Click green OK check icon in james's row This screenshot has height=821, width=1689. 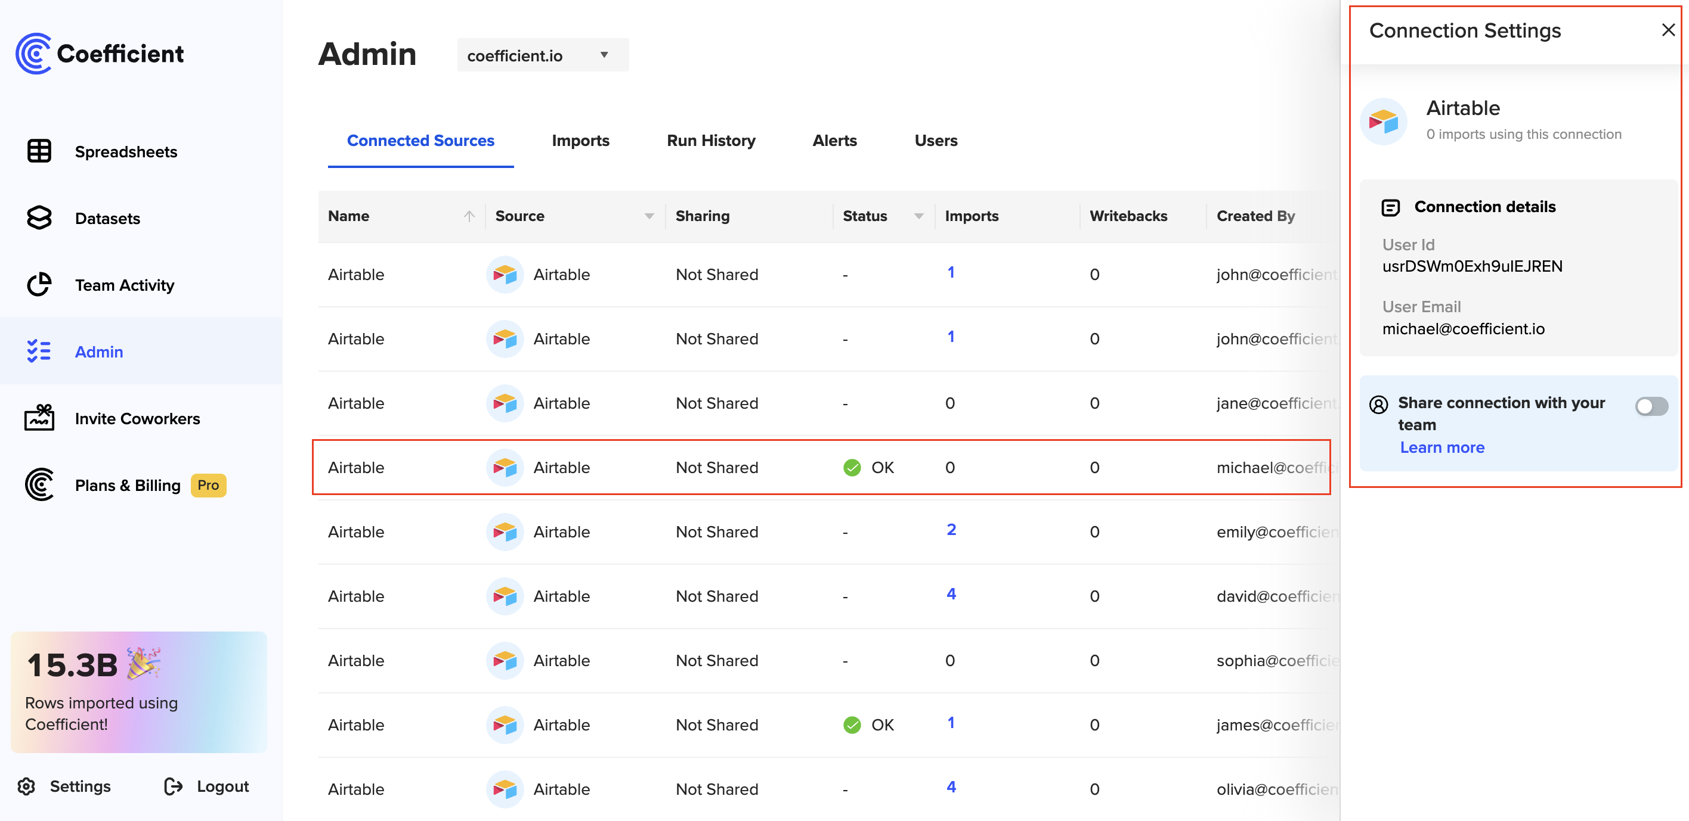tap(852, 724)
